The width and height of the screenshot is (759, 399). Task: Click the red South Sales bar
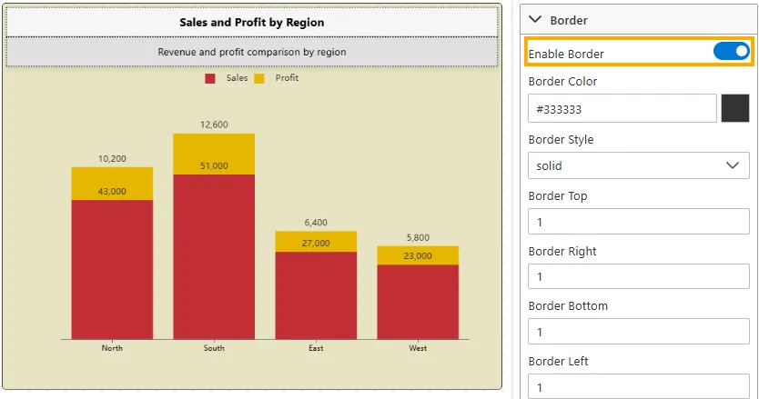[x=214, y=257]
